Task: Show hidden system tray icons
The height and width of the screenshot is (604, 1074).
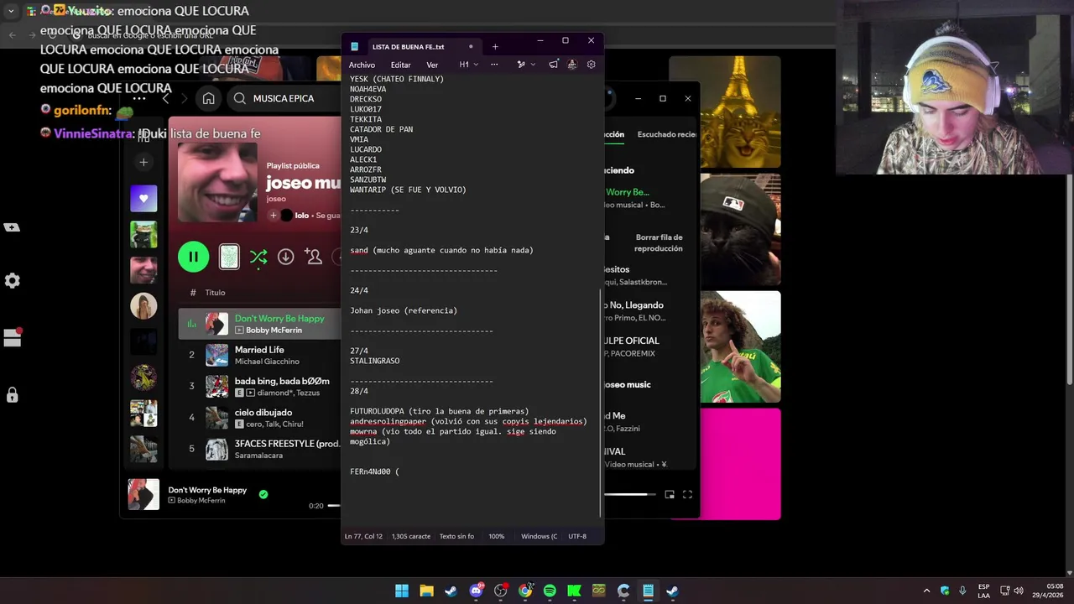Action: point(926,591)
